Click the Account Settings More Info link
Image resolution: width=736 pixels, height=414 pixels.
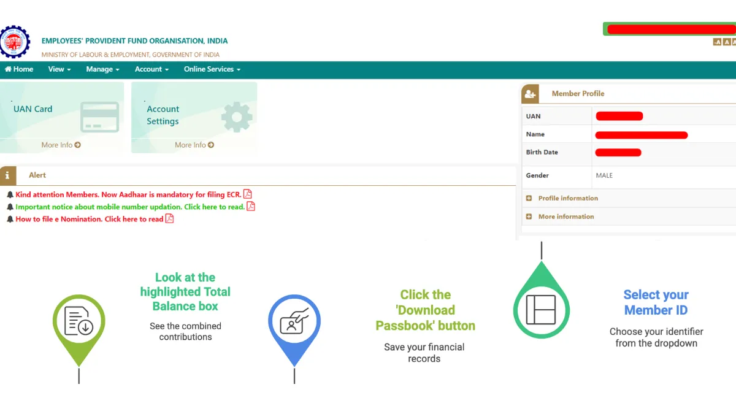[x=194, y=145]
